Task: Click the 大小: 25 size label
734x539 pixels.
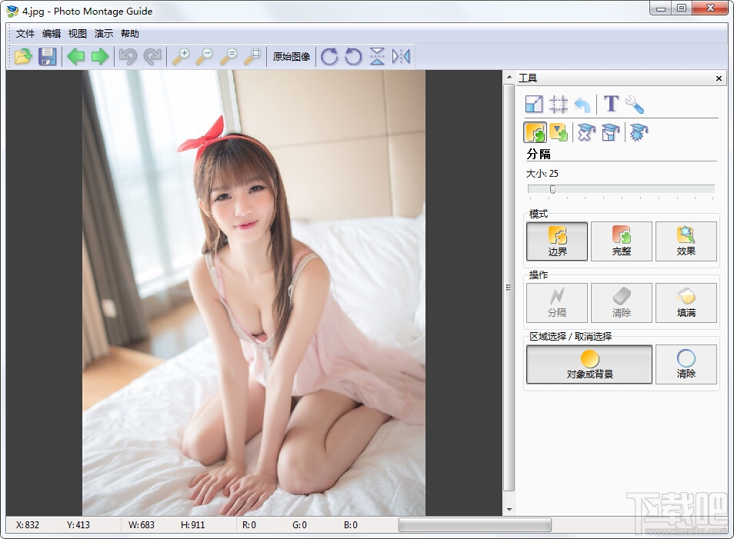Action: [542, 174]
